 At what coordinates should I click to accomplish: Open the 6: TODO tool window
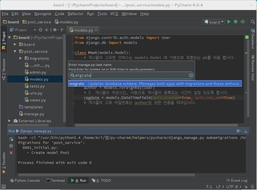(x=101, y=180)
